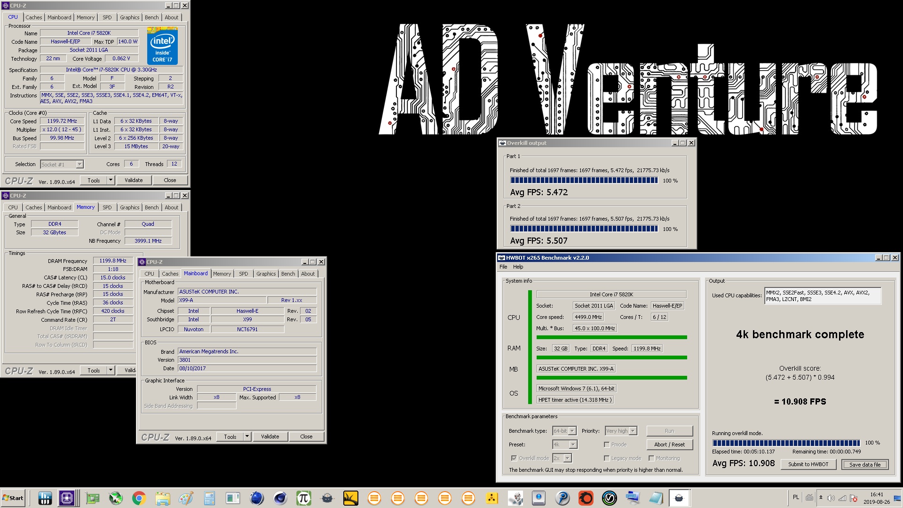Toggle the Monitoring checkbox
This screenshot has height=508, width=903.
[x=651, y=458]
